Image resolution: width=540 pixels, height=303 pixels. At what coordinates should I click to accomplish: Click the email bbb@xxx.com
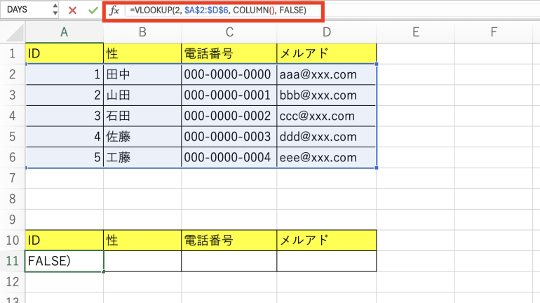(x=327, y=95)
